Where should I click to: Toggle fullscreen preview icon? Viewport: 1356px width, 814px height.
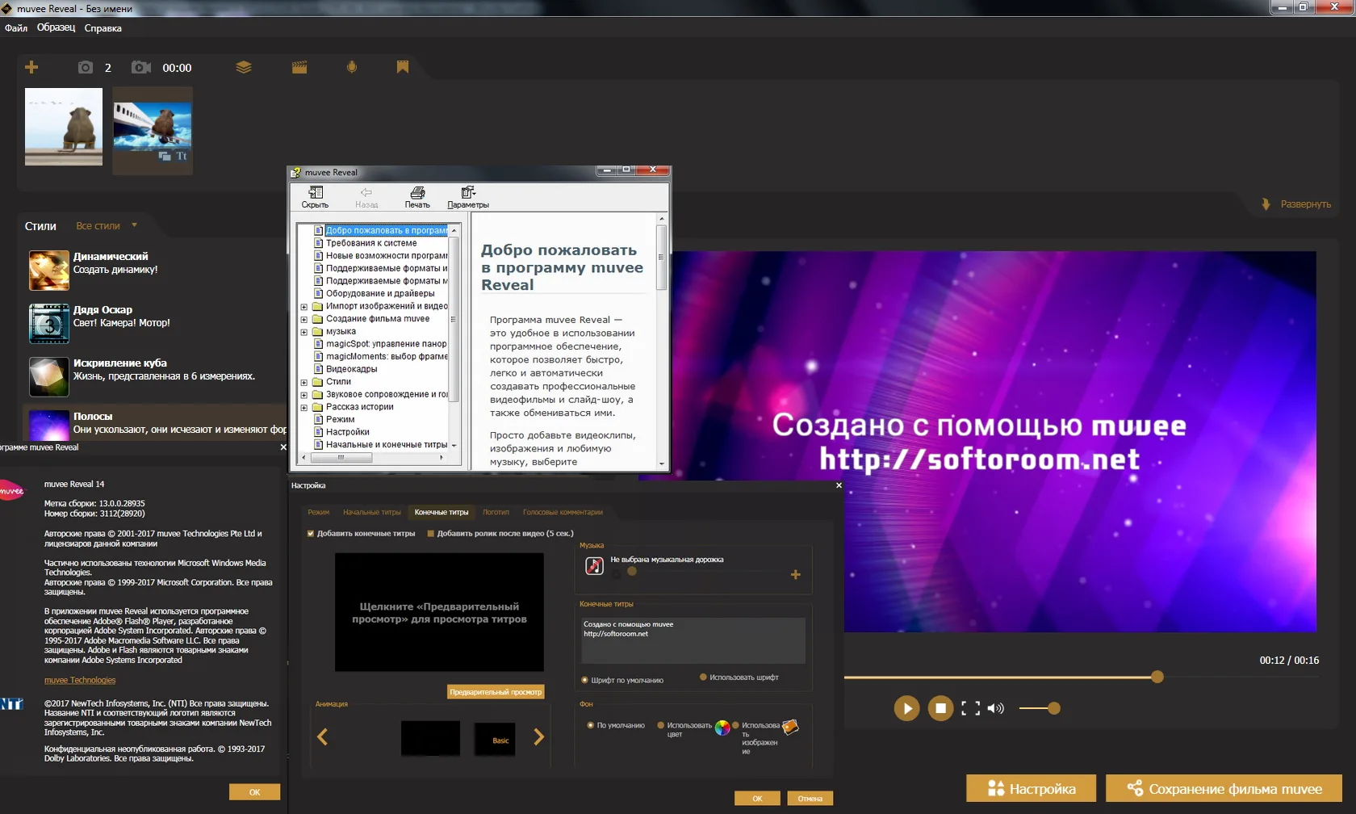[971, 708]
